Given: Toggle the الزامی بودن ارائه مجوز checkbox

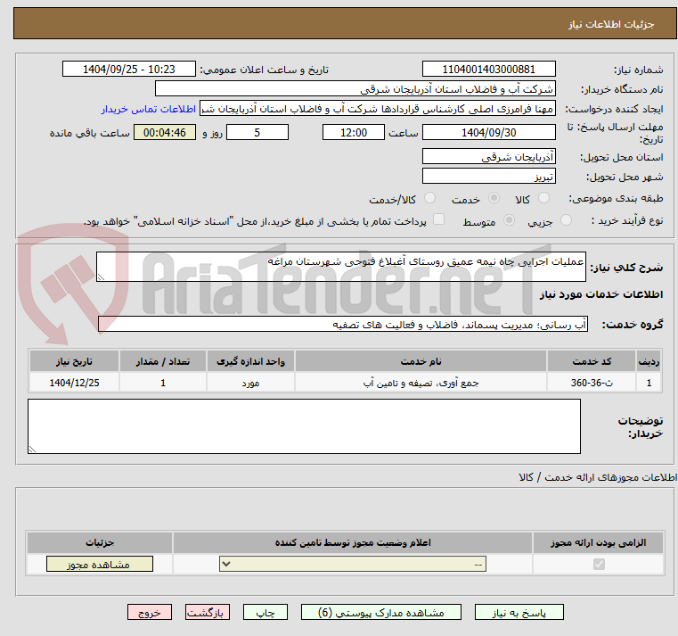Looking at the screenshot, I should point(598,565).
